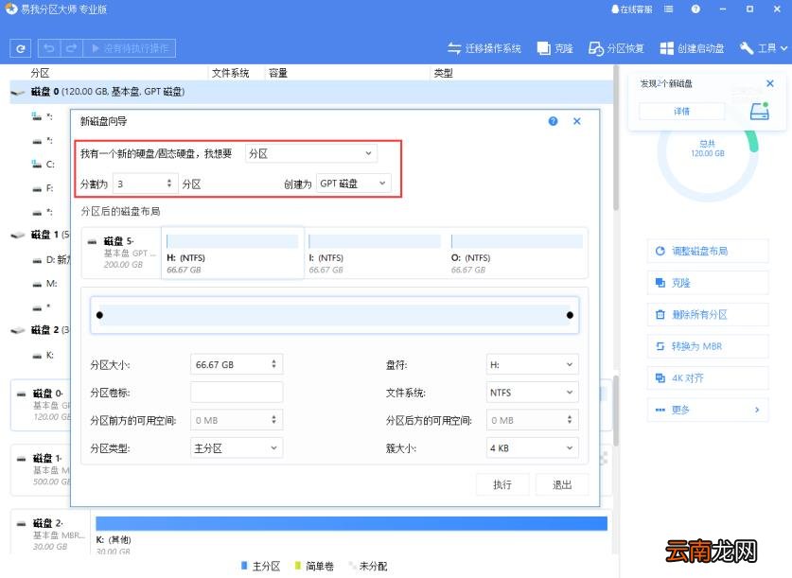Click the 类型 column header
This screenshot has width=792, height=578.
point(443,73)
